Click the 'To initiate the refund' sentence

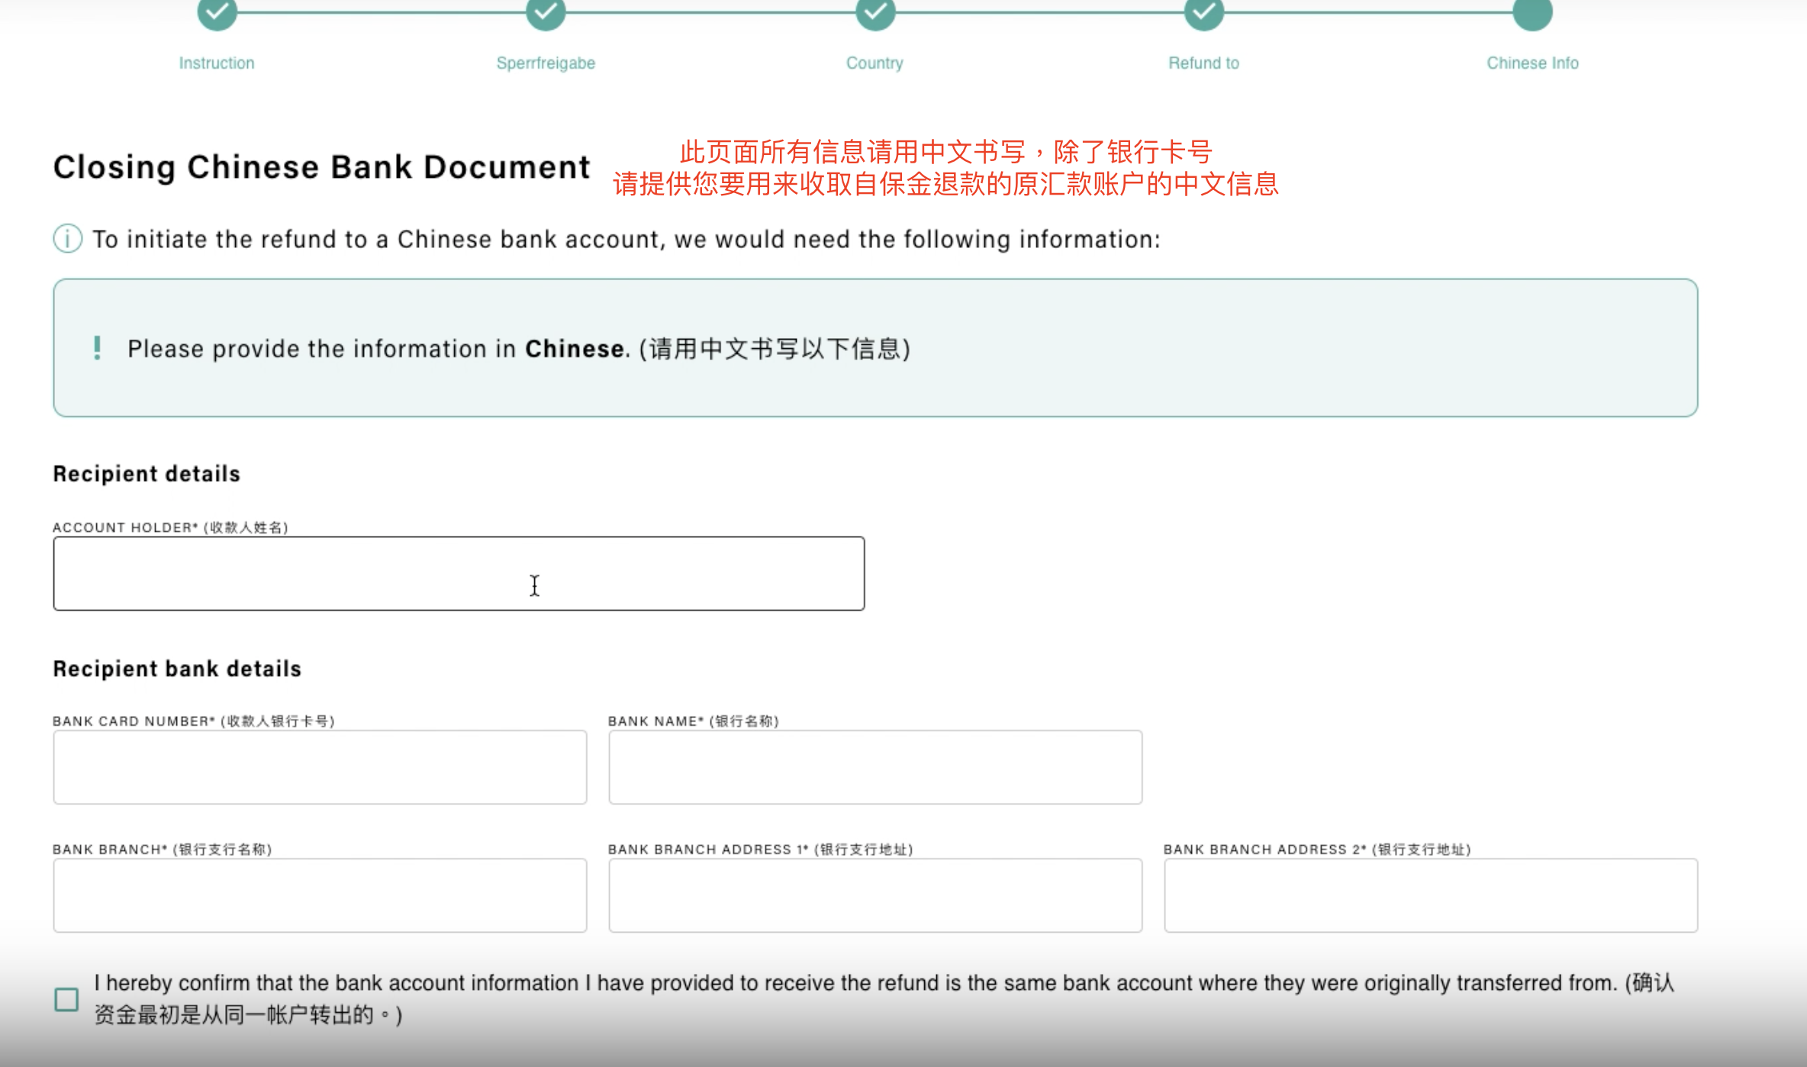click(626, 240)
